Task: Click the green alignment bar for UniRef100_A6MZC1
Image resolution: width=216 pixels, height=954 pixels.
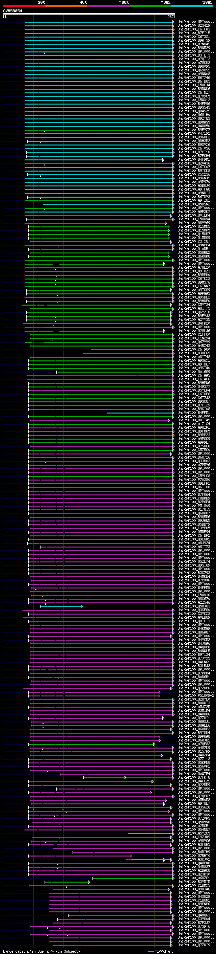Action: click(x=133, y=879)
